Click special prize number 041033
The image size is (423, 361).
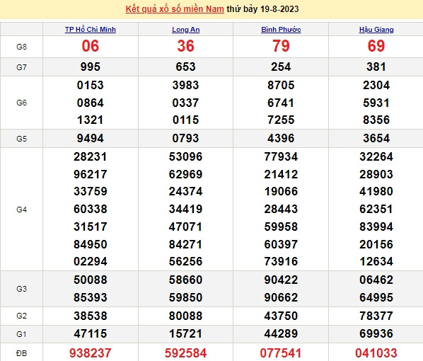tap(376, 353)
